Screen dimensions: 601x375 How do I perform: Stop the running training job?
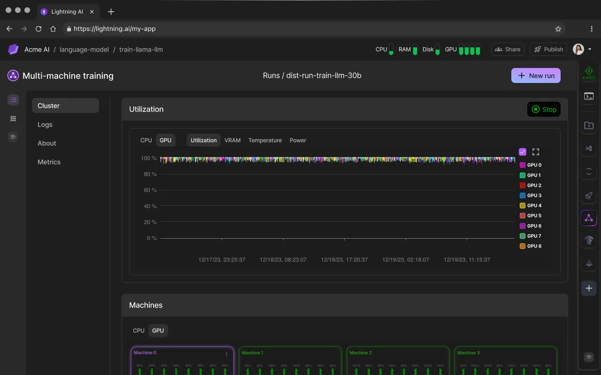(544, 109)
